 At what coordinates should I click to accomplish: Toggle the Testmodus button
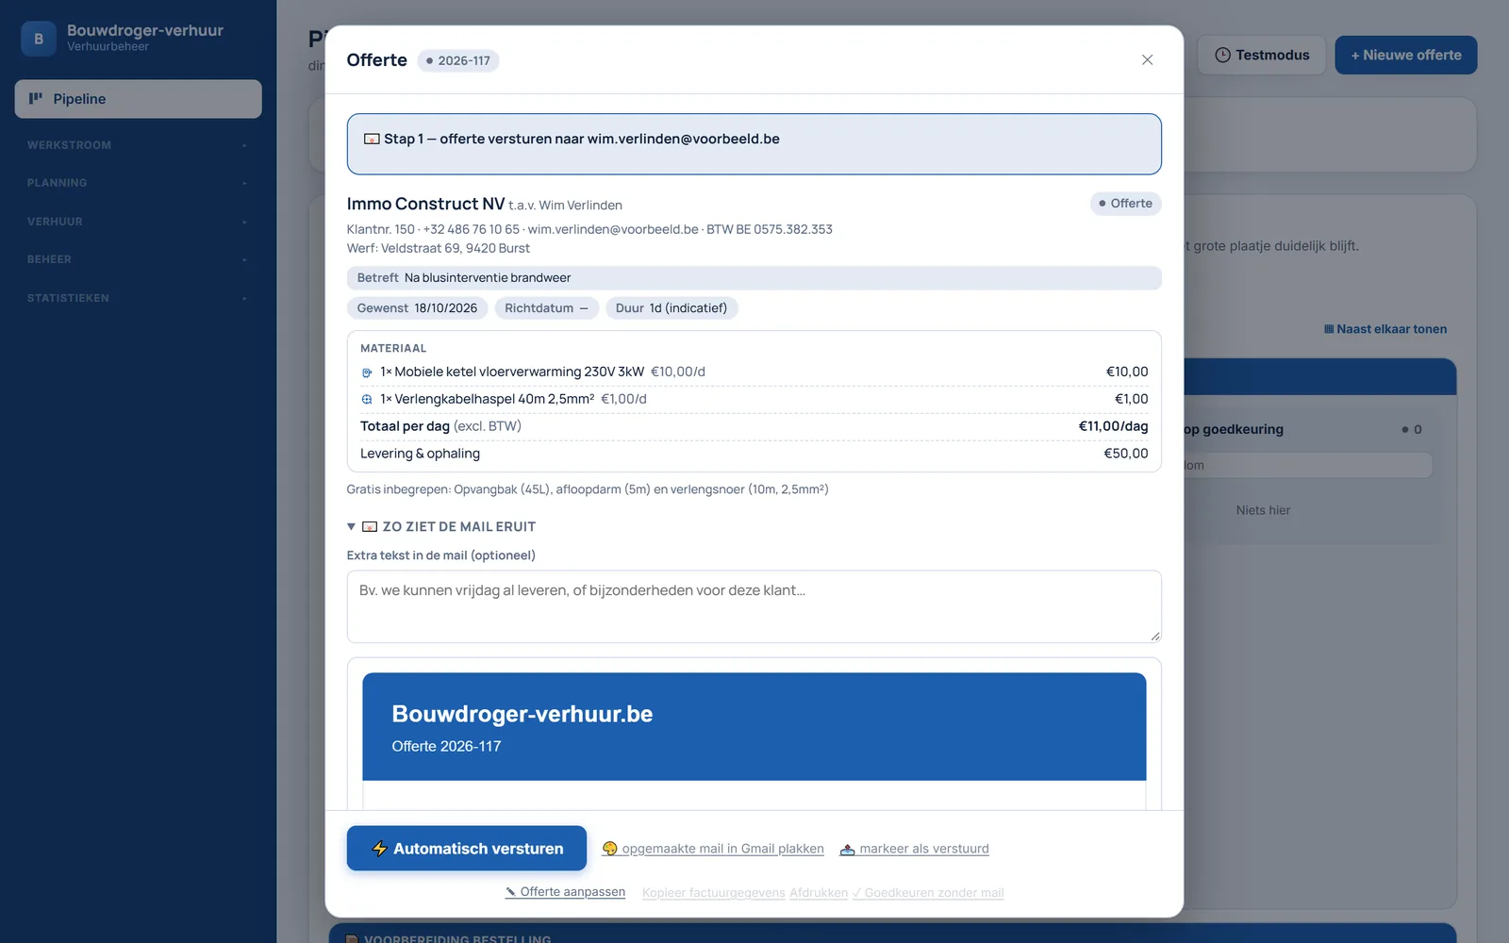pyautogui.click(x=1262, y=55)
